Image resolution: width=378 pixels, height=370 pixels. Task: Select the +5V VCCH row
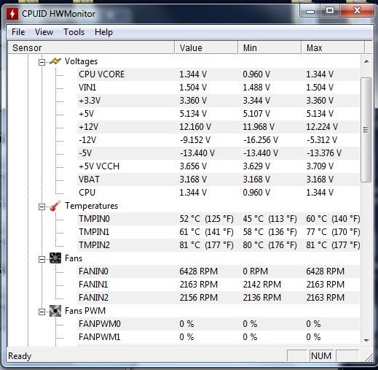(218, 166)
